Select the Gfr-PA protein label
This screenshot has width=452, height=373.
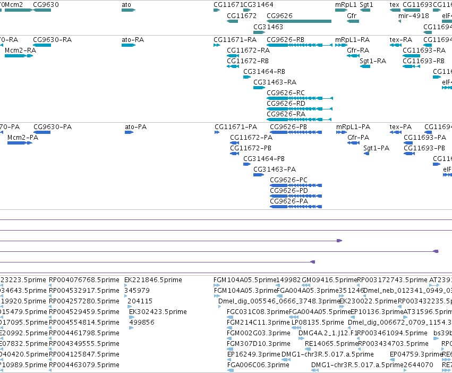[359, 138]
